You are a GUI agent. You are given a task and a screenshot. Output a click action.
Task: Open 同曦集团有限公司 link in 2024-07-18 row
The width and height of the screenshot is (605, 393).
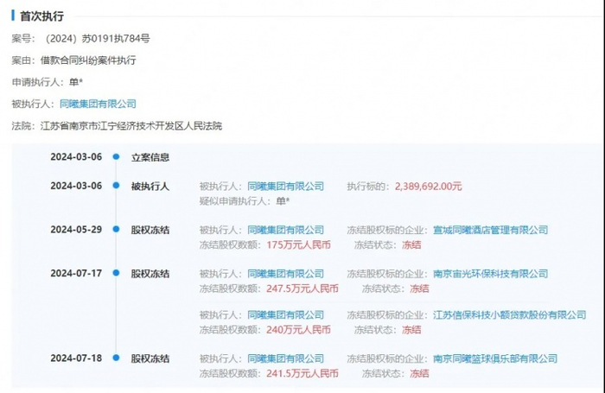click(x=285, y=358)
